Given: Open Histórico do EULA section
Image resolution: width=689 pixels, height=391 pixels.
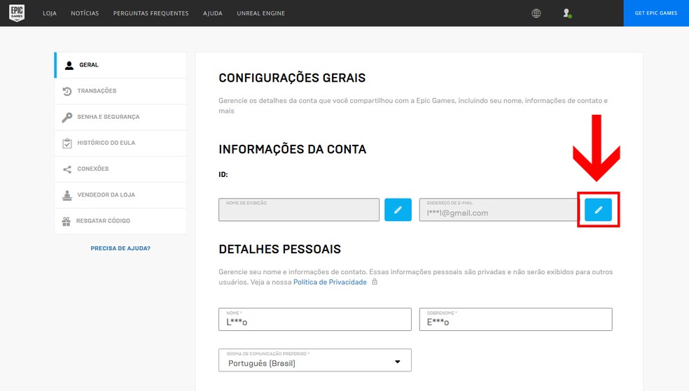Looking at the screenshot, I should [120, 143].
